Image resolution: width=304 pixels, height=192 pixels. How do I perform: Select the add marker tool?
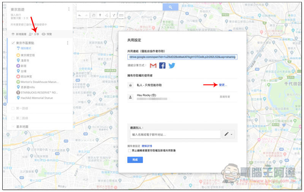[x=100, y=16]
